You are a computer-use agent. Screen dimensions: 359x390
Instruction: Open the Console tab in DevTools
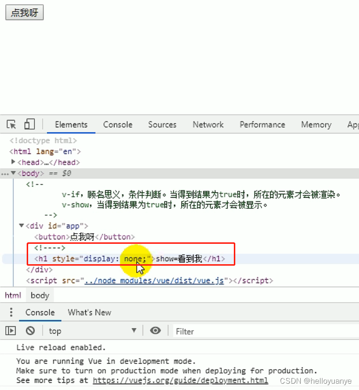coord(118,124)
